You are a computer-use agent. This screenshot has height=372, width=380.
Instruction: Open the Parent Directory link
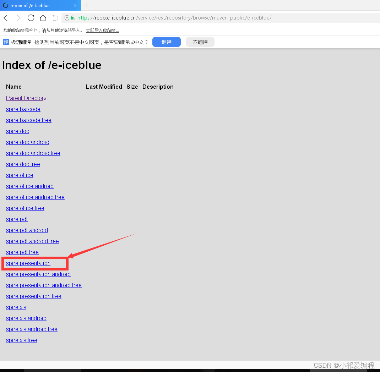26,98
